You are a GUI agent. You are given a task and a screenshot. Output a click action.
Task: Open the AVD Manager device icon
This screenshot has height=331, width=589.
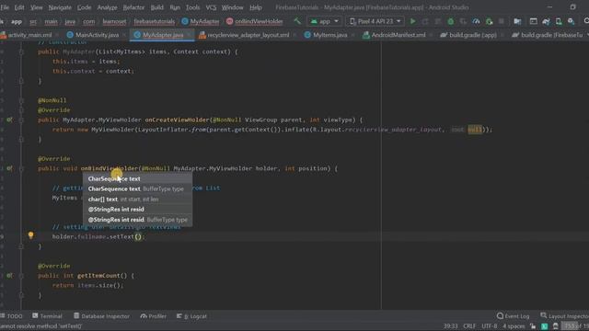(x=559, y=21)
